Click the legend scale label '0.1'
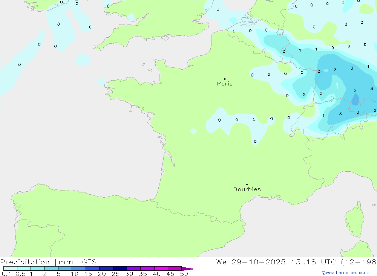Viewport: 377px width, 276px height. coord(6,274)
